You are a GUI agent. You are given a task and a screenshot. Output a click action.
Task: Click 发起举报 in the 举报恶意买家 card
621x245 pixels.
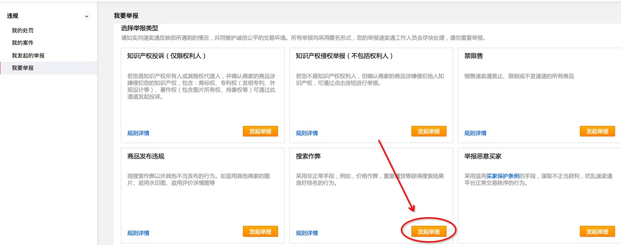(597, 232)
